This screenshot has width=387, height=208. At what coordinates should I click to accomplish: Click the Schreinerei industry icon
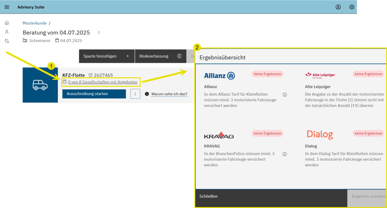pos(25,40)
